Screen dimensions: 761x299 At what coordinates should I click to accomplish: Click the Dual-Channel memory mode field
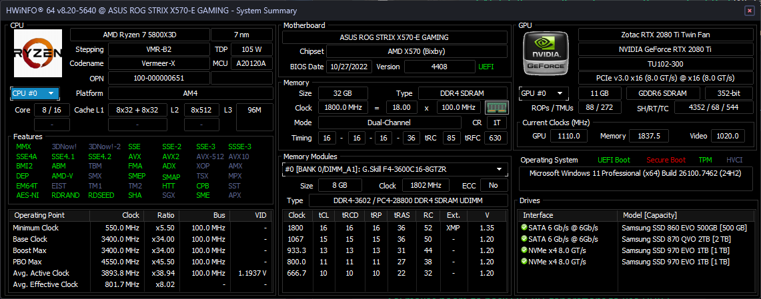(x=390, y=123)
